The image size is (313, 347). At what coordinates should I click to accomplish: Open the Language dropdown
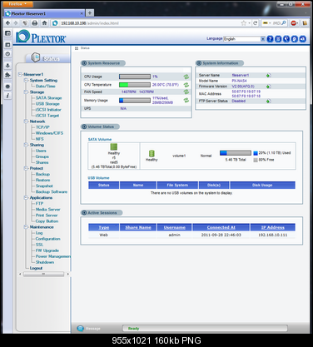(x=263, y=39)
